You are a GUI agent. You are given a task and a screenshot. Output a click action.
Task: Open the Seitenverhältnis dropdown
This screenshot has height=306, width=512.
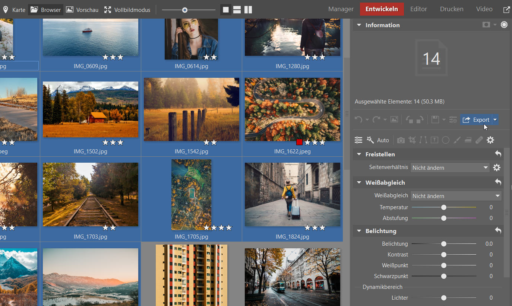tap(450, 168)
